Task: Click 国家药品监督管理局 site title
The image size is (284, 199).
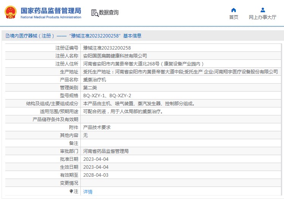Action: click(x=51, y=11)
